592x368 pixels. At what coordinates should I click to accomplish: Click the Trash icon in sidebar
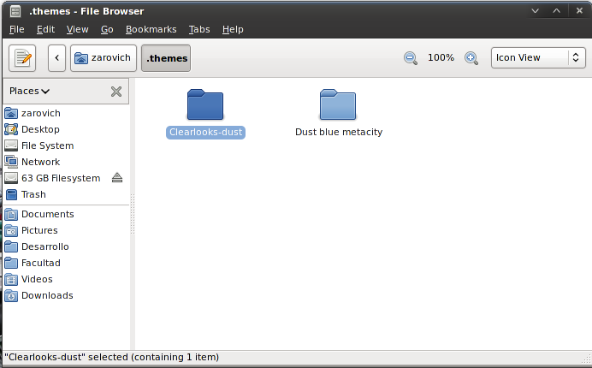point(11,194)
